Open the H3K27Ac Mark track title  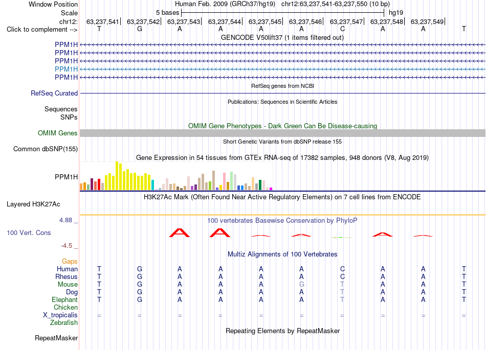tap(282, 197)
